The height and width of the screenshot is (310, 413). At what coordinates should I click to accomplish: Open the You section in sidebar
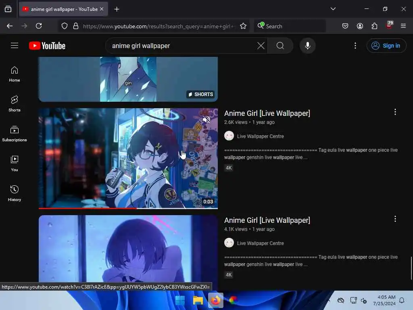point(15,164)
